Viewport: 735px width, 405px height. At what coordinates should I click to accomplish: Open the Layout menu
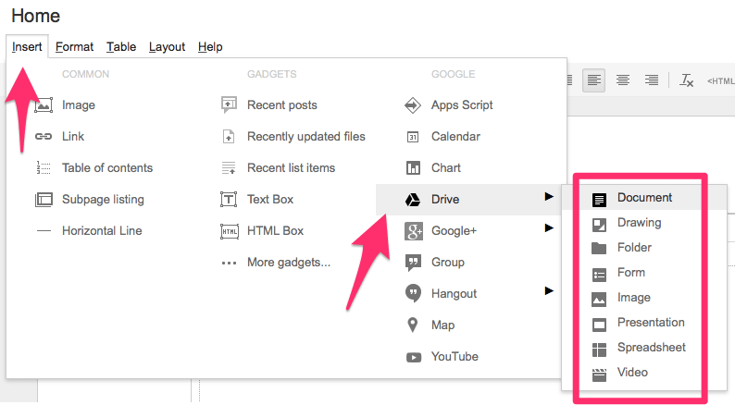point(167,46)
